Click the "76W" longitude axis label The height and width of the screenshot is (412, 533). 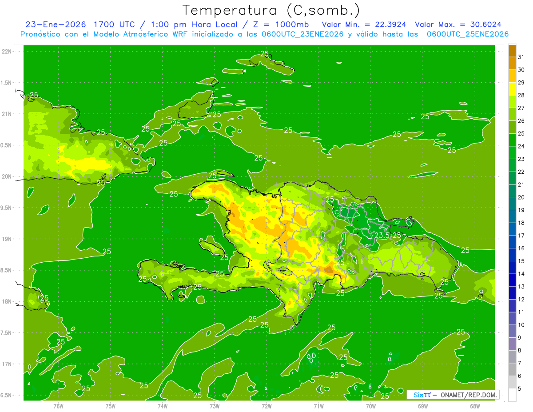coord(58,406)
